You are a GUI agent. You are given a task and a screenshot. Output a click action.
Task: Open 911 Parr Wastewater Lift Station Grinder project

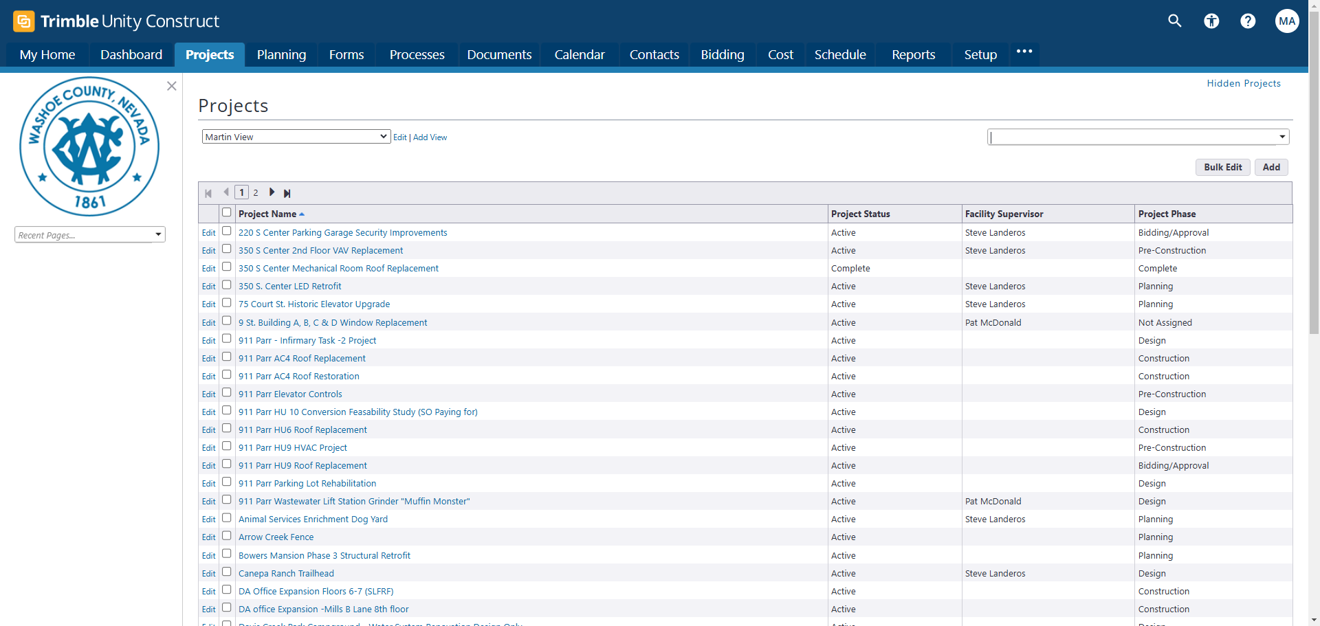tap(354, 501)
